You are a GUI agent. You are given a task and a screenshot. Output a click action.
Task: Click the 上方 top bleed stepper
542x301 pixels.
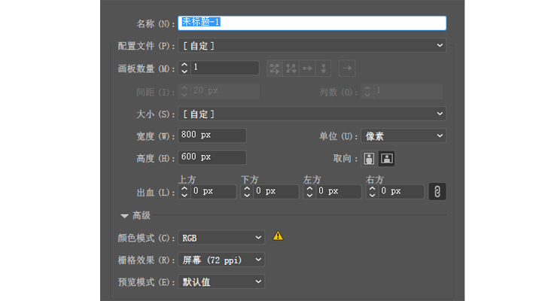click(184, 191)
